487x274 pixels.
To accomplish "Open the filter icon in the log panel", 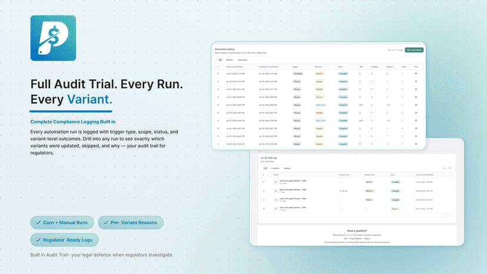I will pos(449,168).
